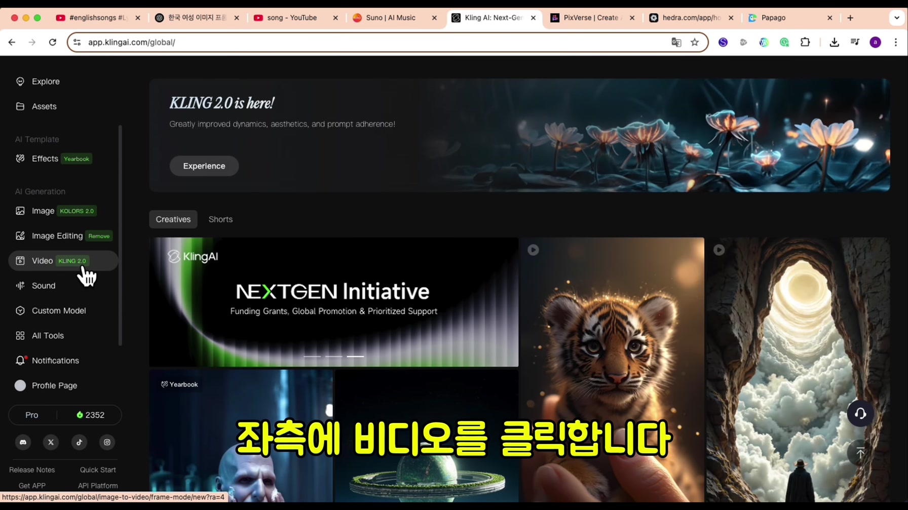Viewport: 908px width, 510px height.
Task: Open the media control icon in the toolbar
Action: click(x=855, y=43)
